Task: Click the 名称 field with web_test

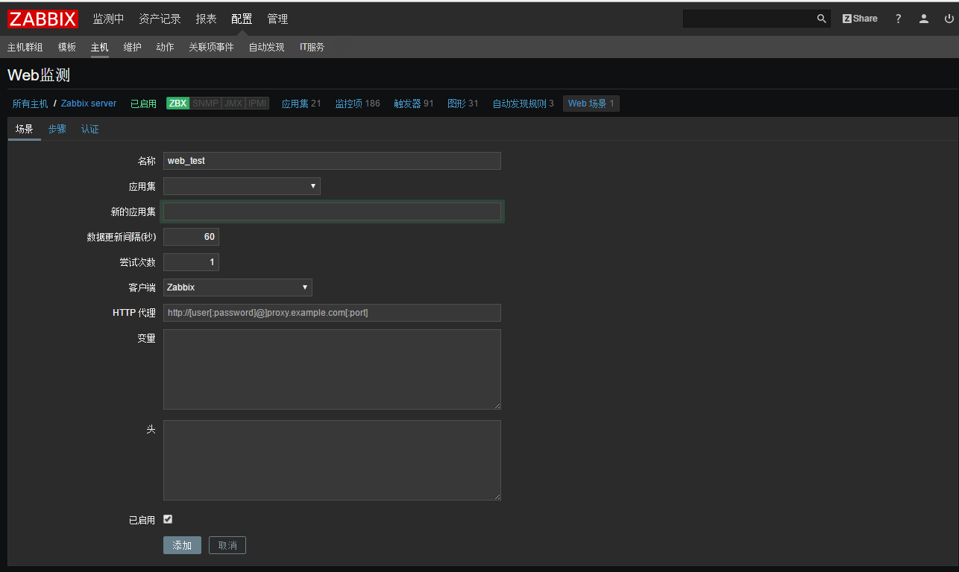Action: (x=332, y=161)
